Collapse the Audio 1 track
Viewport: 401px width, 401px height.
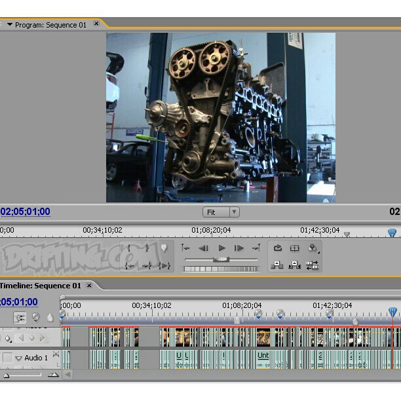[x=18, y=358]
